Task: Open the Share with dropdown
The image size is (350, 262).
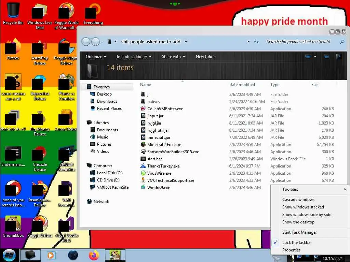Action: pyautogui.click(x=173, y=57)
